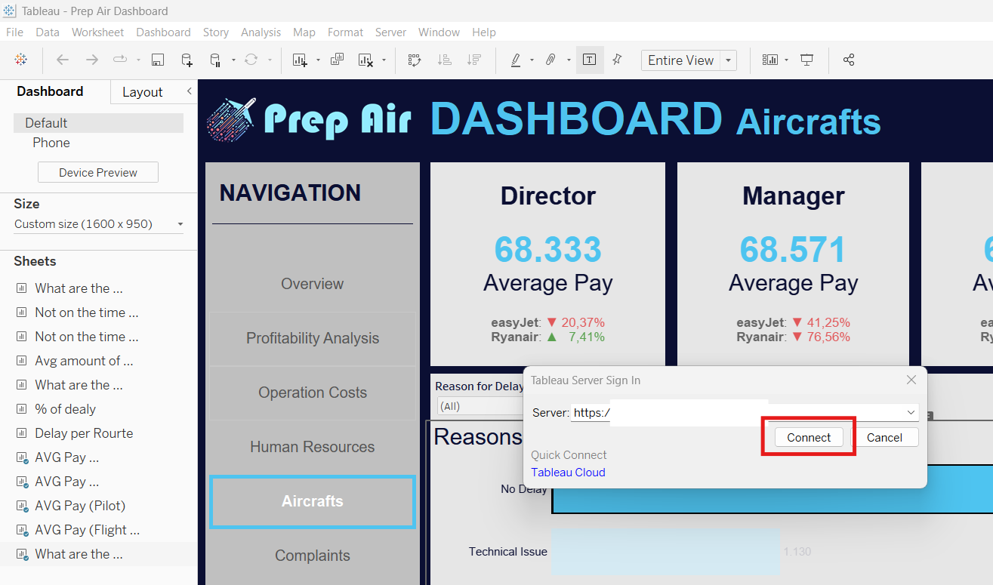Open Operation Costs in dashboard navigation
The image size is (993, 585).
pyautogui.click(x=312, y=393)
